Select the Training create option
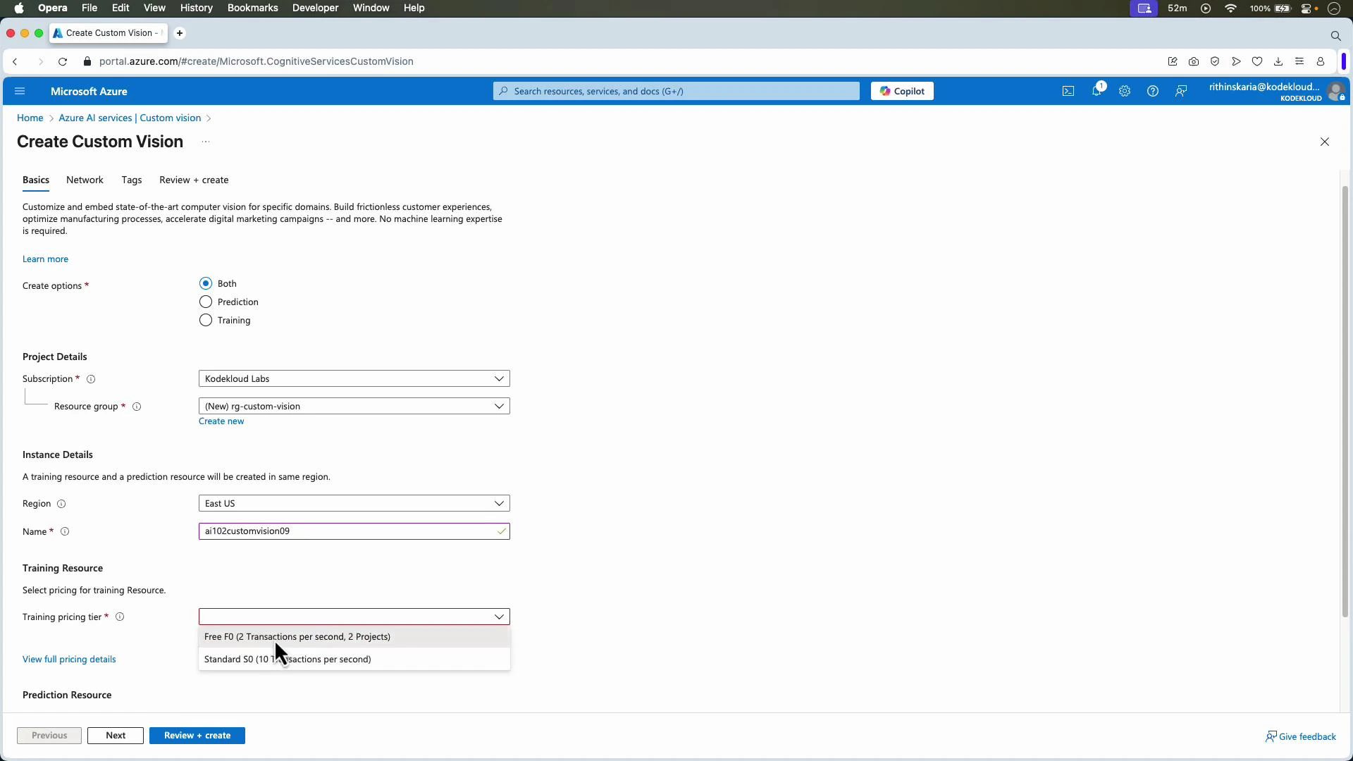 pos(206,320)
